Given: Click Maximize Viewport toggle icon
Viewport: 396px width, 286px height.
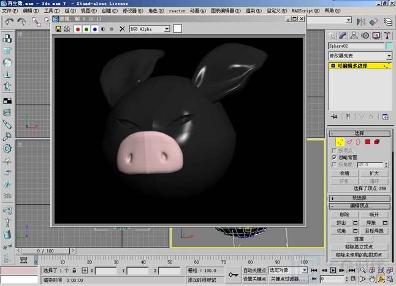Looking at the screenshot, I should (390, 279).
